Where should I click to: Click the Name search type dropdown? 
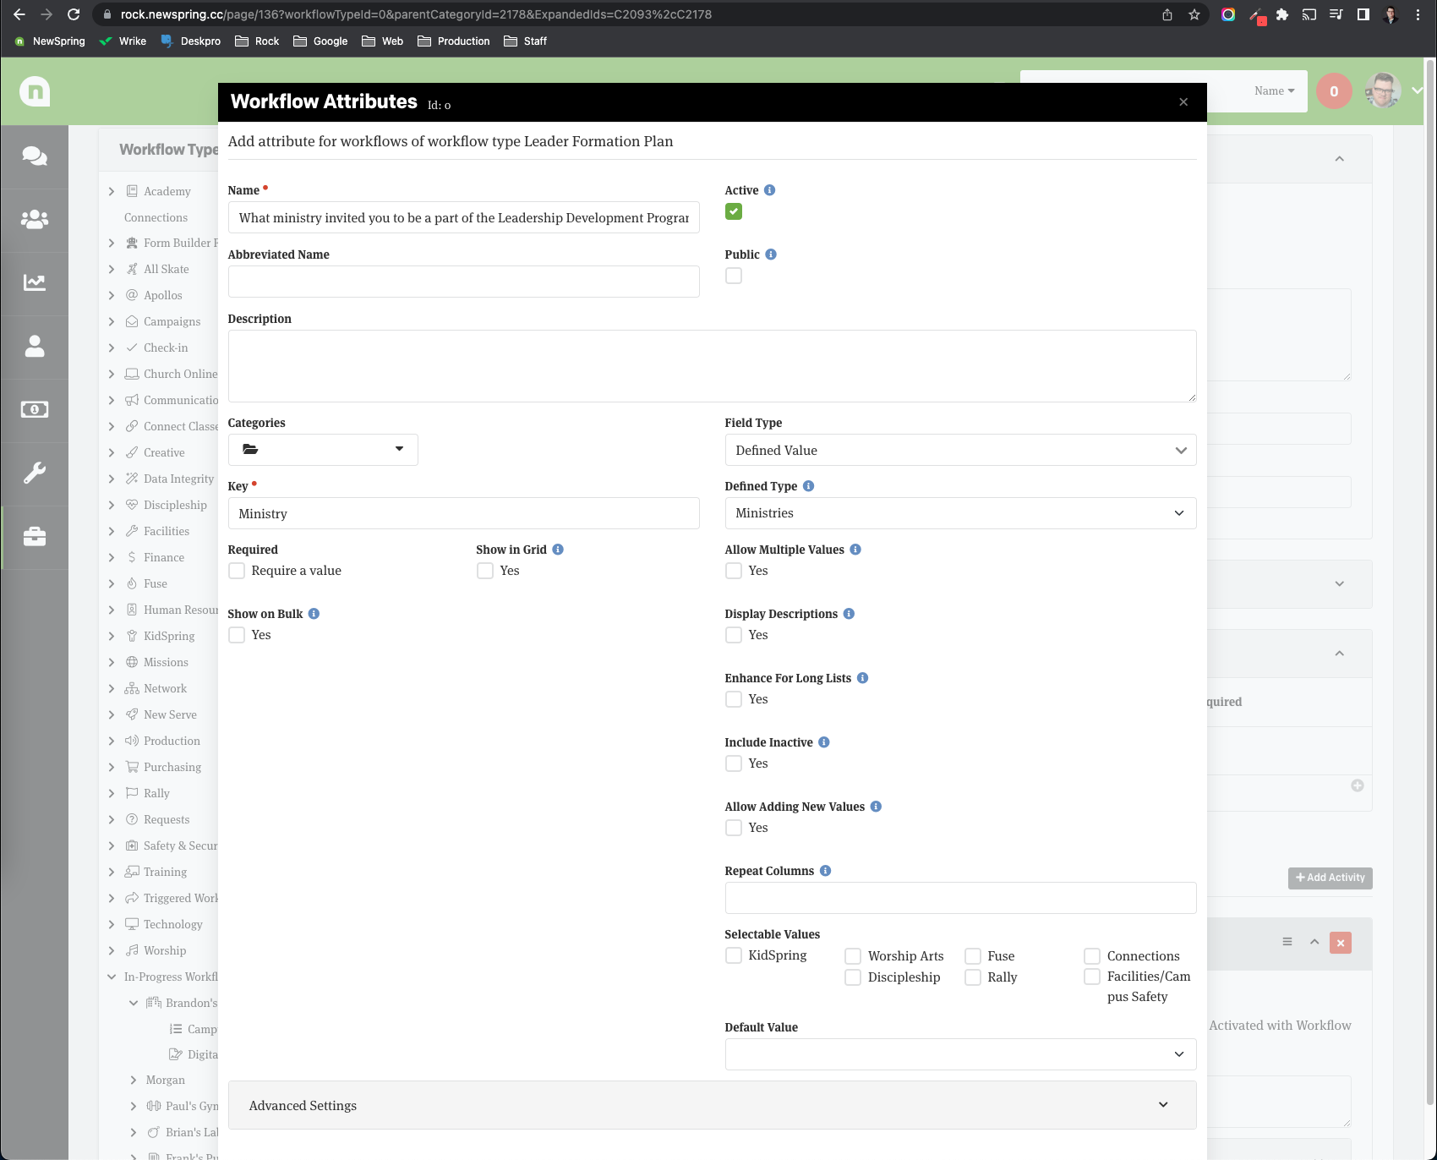(x=1275, y=91)
